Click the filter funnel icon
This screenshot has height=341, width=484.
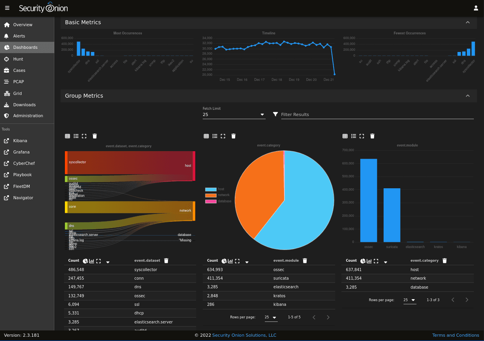[275, 114]
